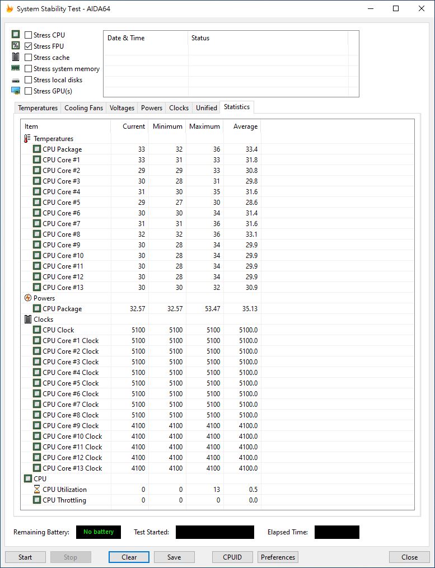
Task: Select the Statistics tab
Action: click(x=237, y=107)
